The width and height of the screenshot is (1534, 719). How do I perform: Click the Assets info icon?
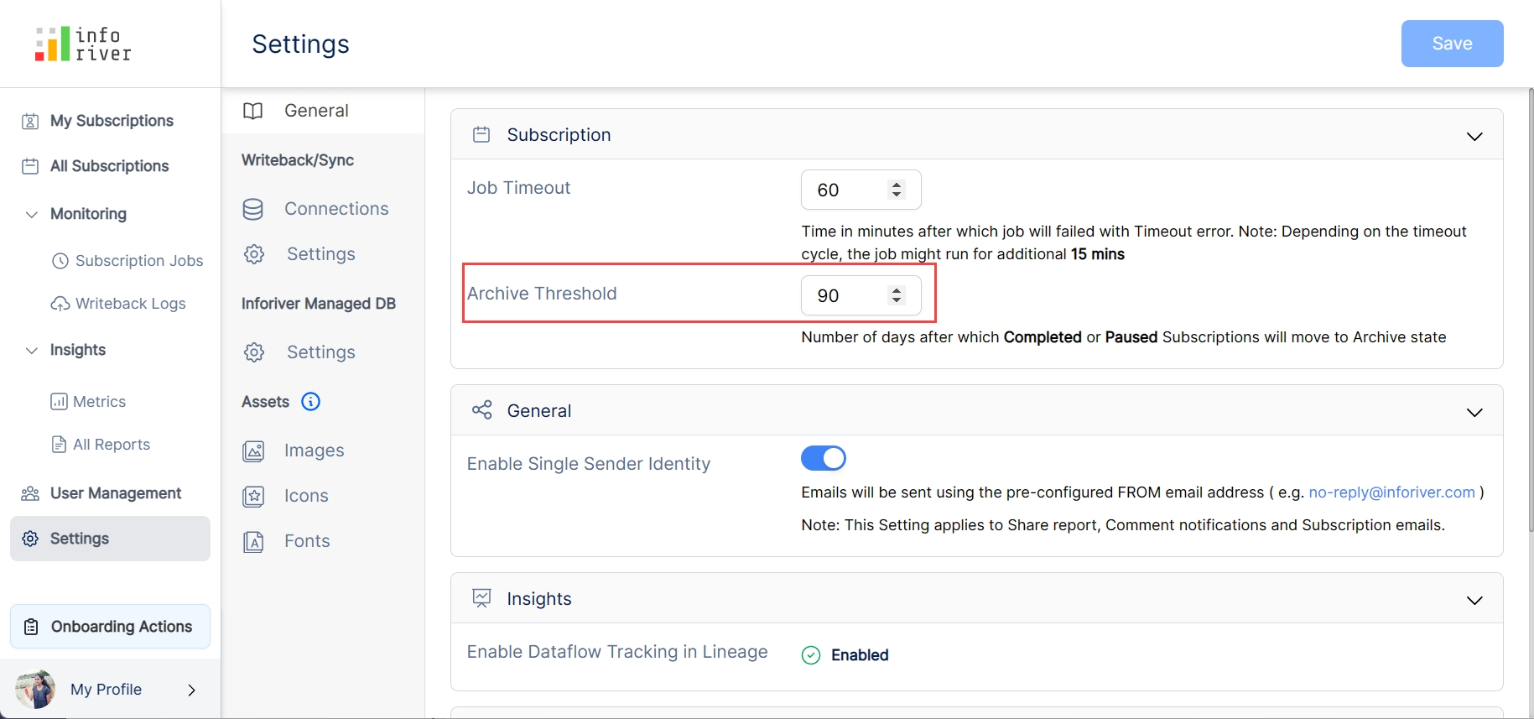click(x=310, y=402)
